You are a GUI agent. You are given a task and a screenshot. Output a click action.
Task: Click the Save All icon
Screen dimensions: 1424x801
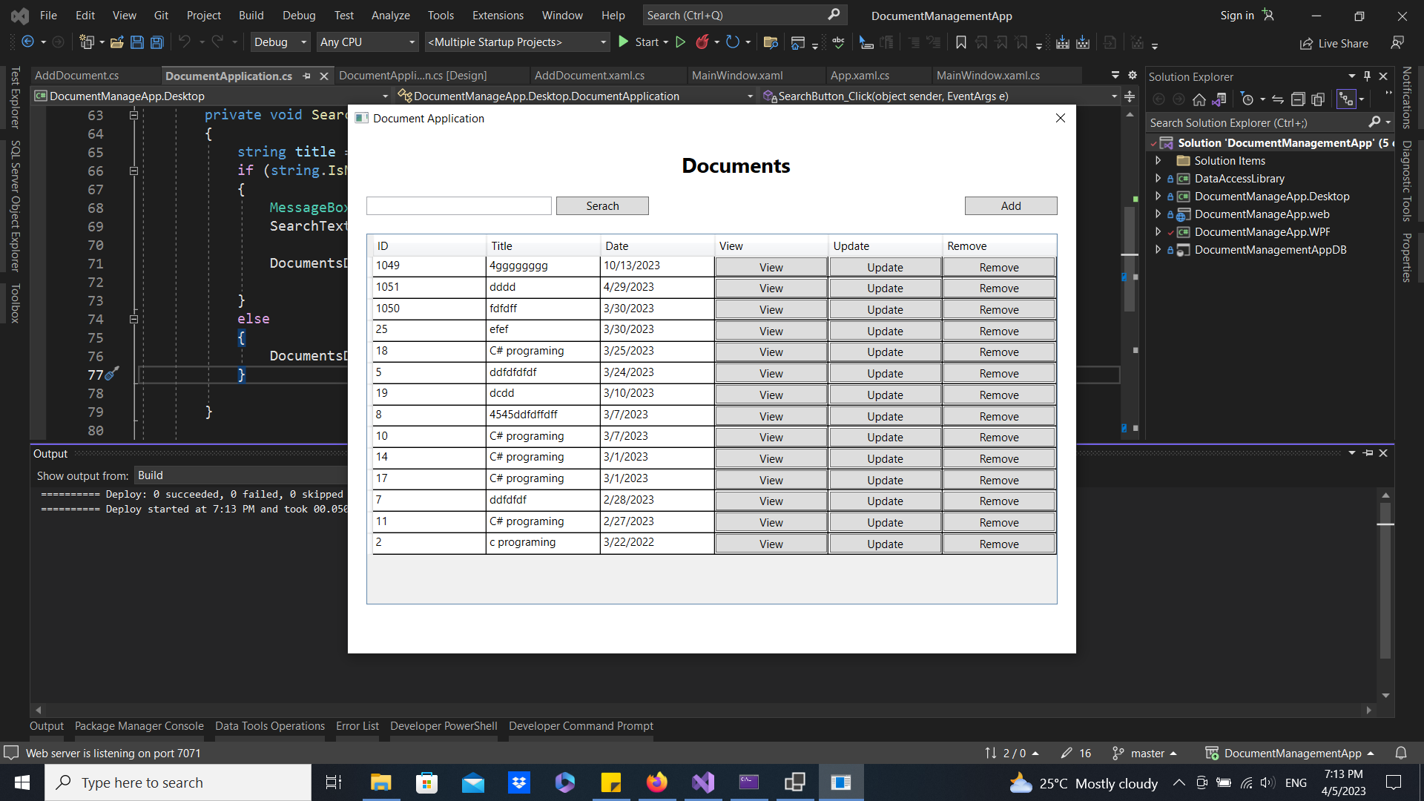point(156,42)
